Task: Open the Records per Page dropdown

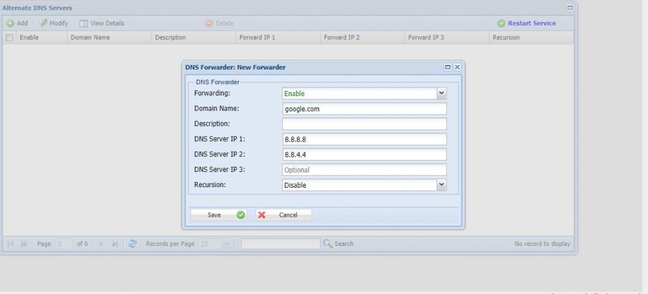Action: coord(227,243)
